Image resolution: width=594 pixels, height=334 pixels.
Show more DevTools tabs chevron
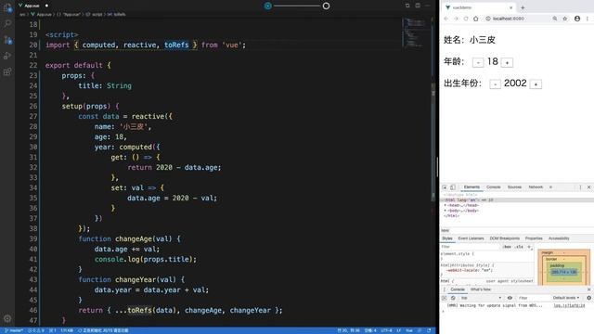(550, 187)
